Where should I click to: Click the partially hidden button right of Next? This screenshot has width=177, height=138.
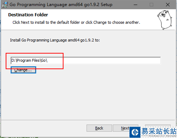(x=158, y=126)
